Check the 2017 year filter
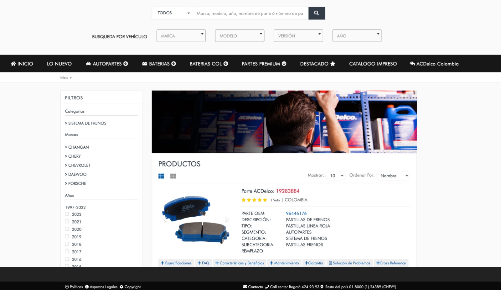Viewport: 501px width, 290px height. (x=67, y=251)
